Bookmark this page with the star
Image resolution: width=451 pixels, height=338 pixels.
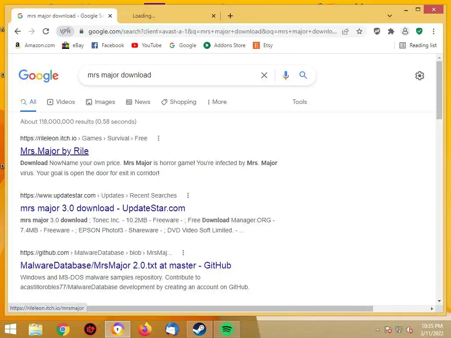(x=359, y=31)
